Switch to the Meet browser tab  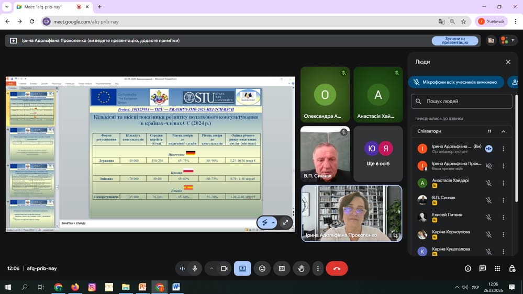click(47, 7)
